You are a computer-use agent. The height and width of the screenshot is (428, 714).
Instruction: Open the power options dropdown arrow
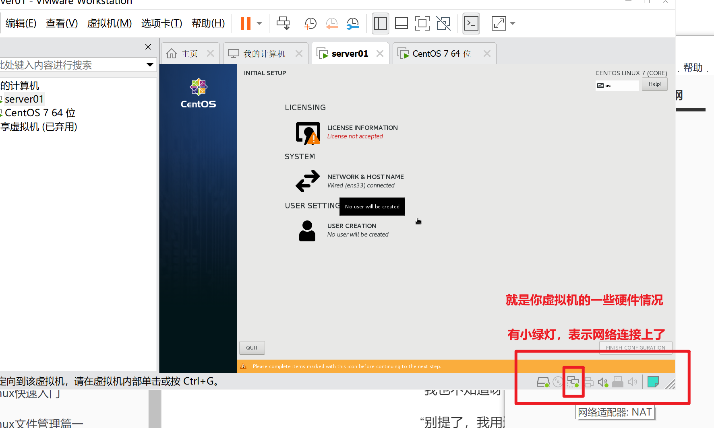(260, 23)
